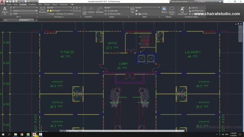
Task: Select the Wipeout tool
Action: tap(164, 10)
